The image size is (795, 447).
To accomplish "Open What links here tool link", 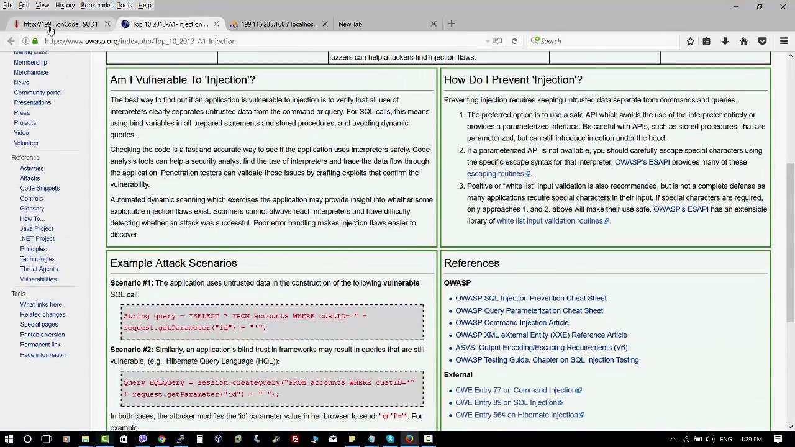I will pyautogui.click(x=41, y=304).
